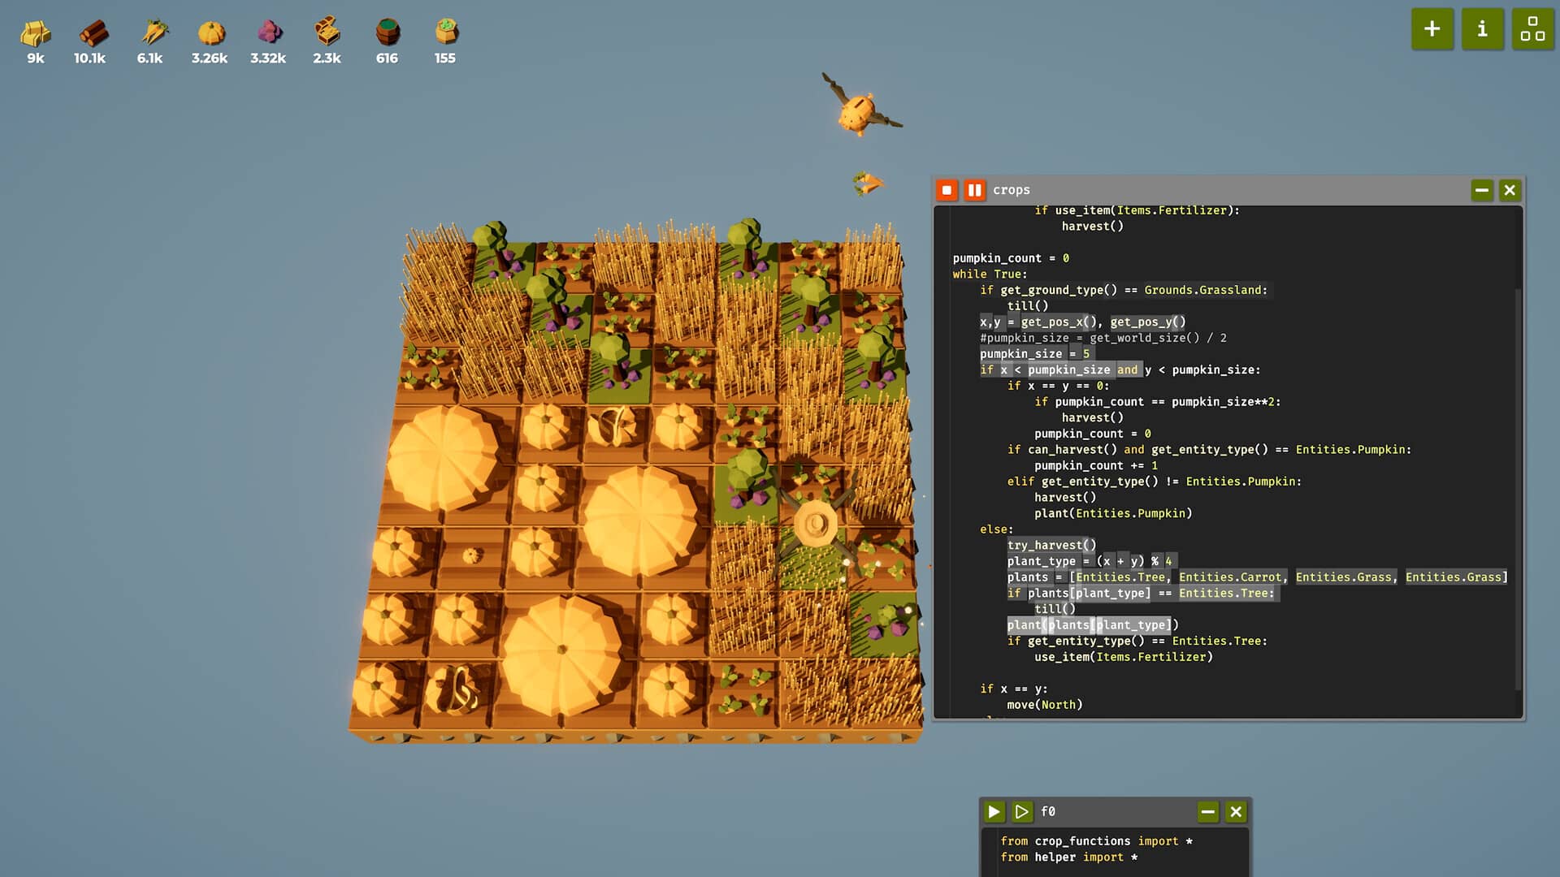Run the f0 script with the play button

tap(994, 811)
